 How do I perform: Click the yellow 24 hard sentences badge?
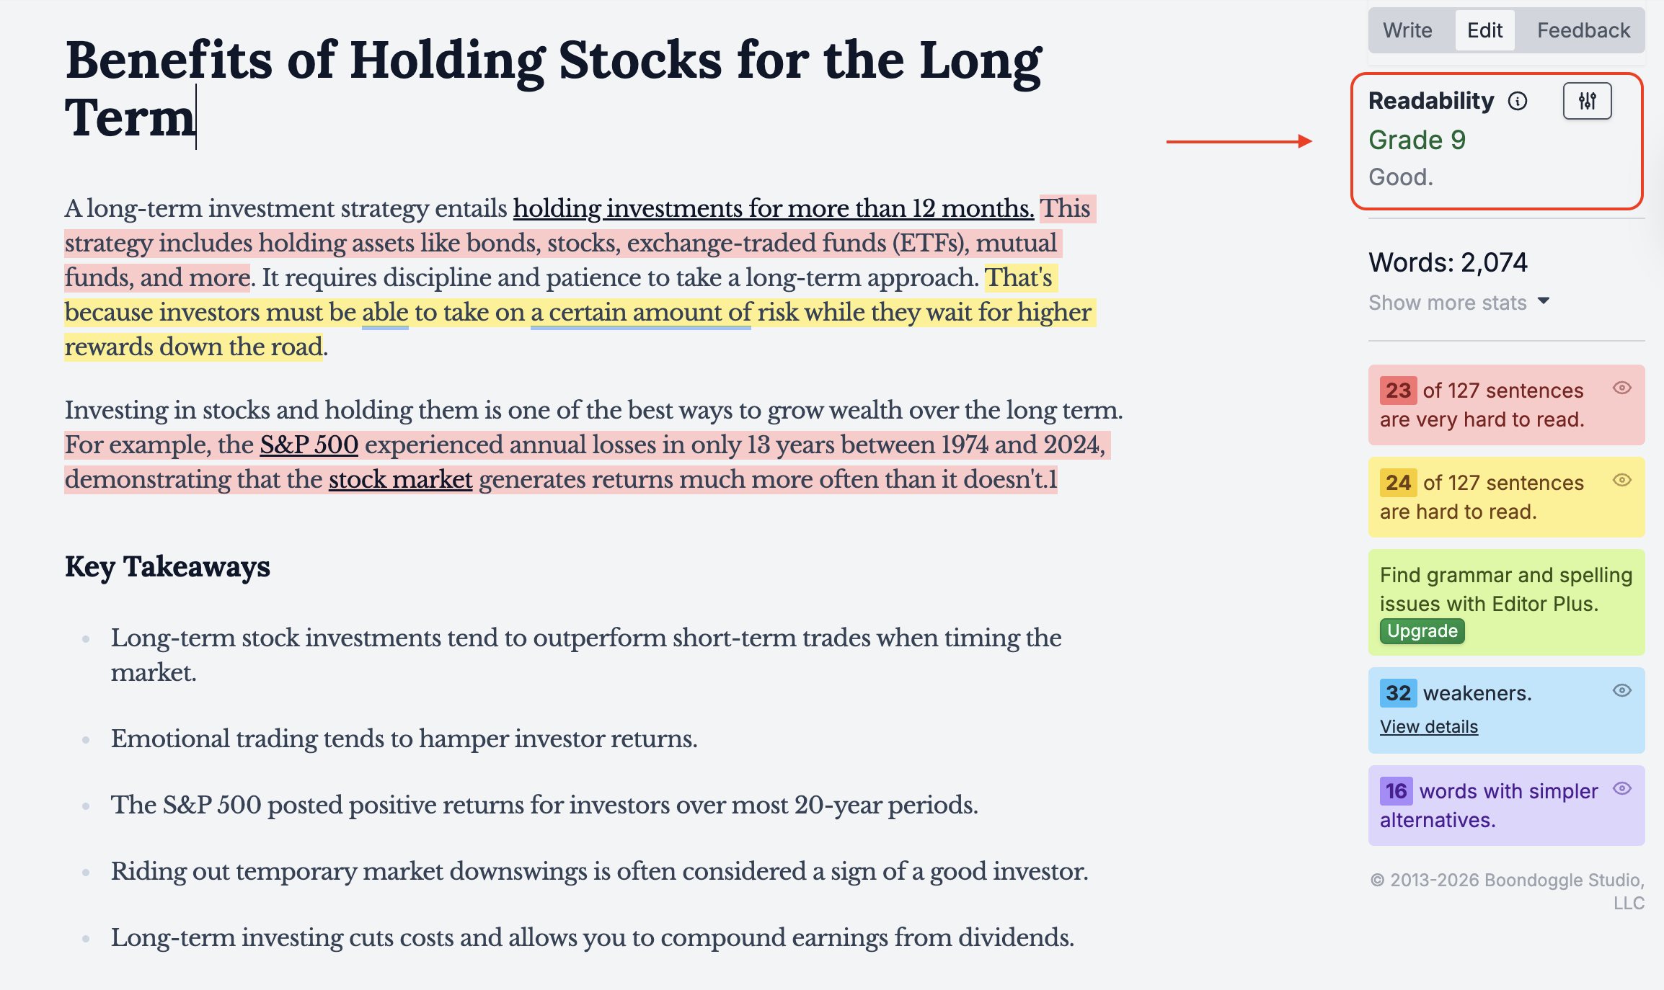coord(1398,483)
